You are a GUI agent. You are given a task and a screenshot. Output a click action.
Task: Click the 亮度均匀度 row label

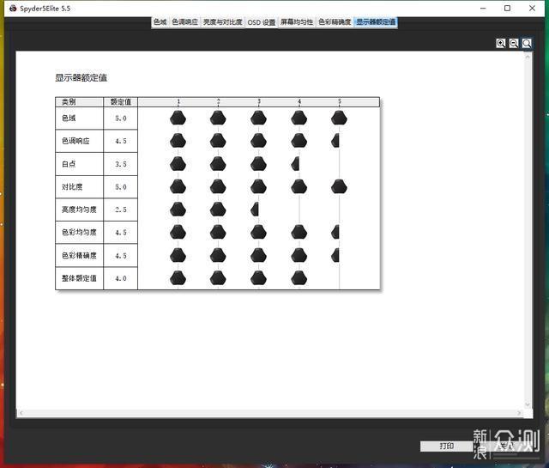coord(79,210)
